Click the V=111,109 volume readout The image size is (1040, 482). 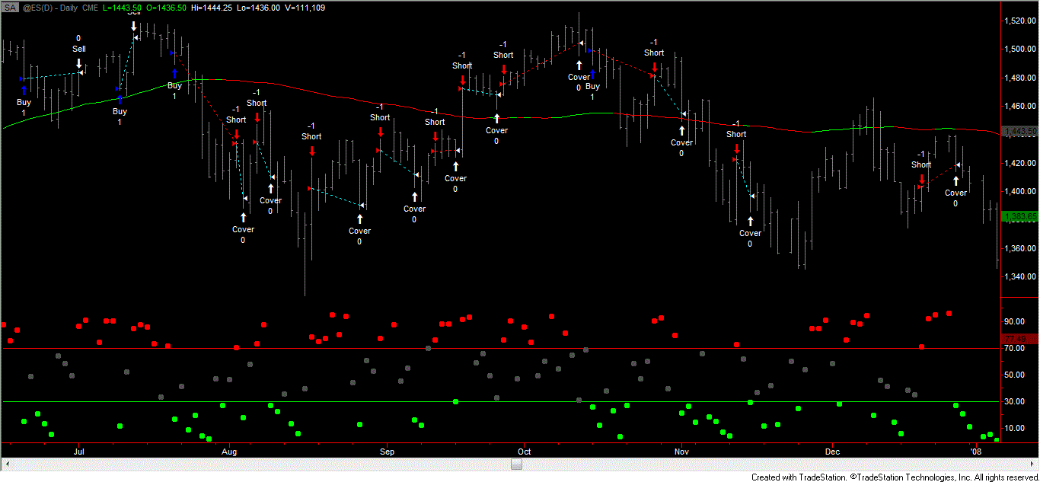305,6
